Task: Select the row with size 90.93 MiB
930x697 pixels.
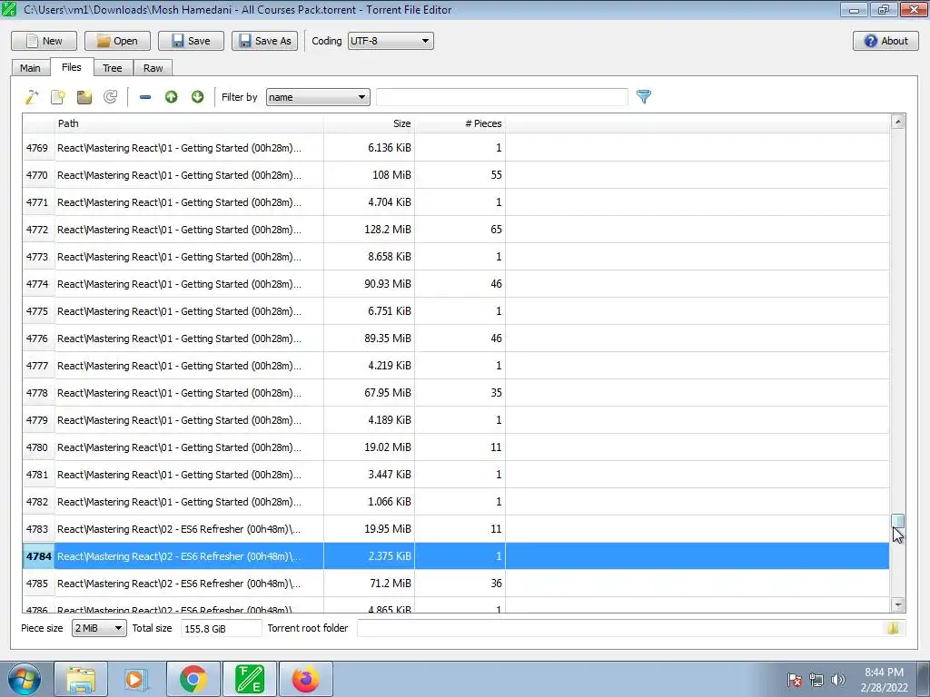Action: [x=456, y=284]
